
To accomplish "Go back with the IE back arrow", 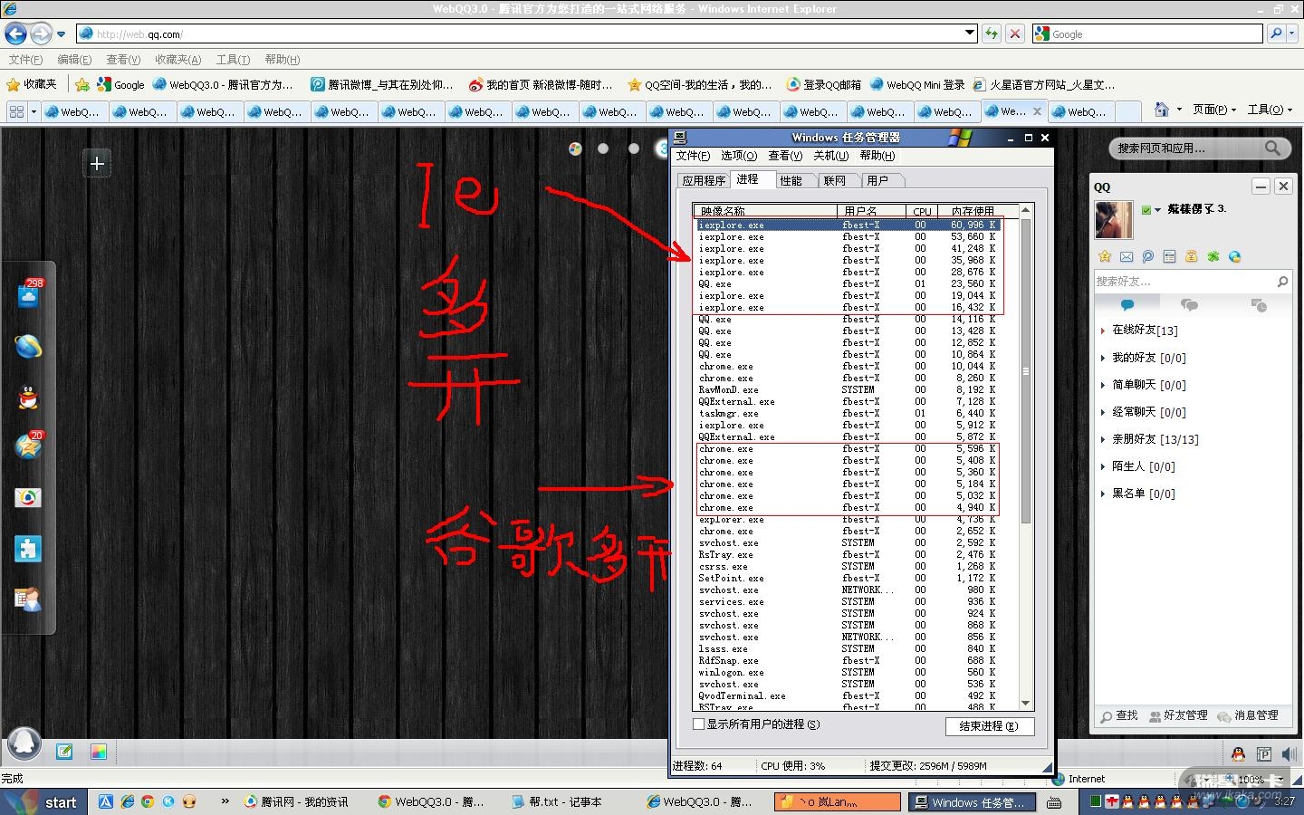I will tap(15, 34).
